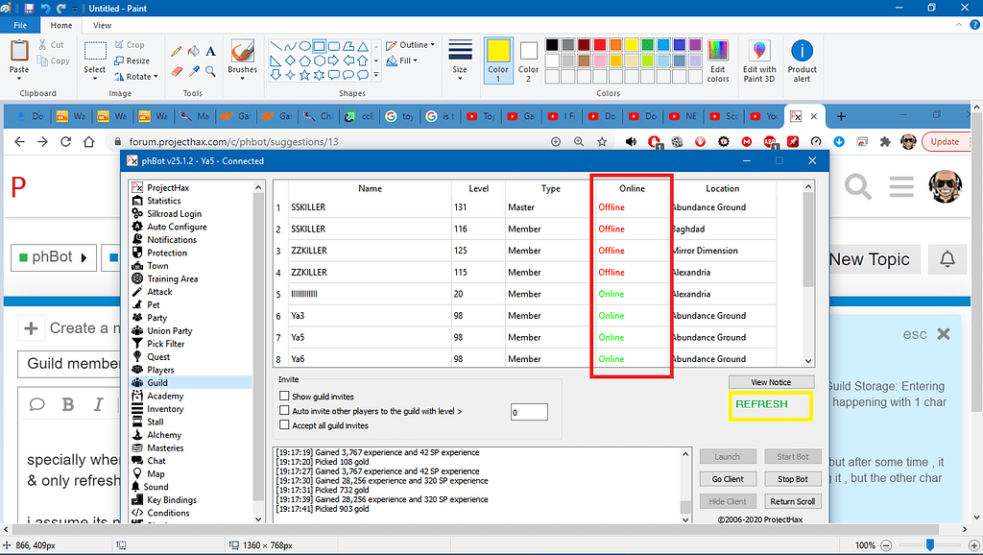983x555 pixels.
Task: Open the Brushes tool
Action: pyautogui.click(x=242, y=59)
